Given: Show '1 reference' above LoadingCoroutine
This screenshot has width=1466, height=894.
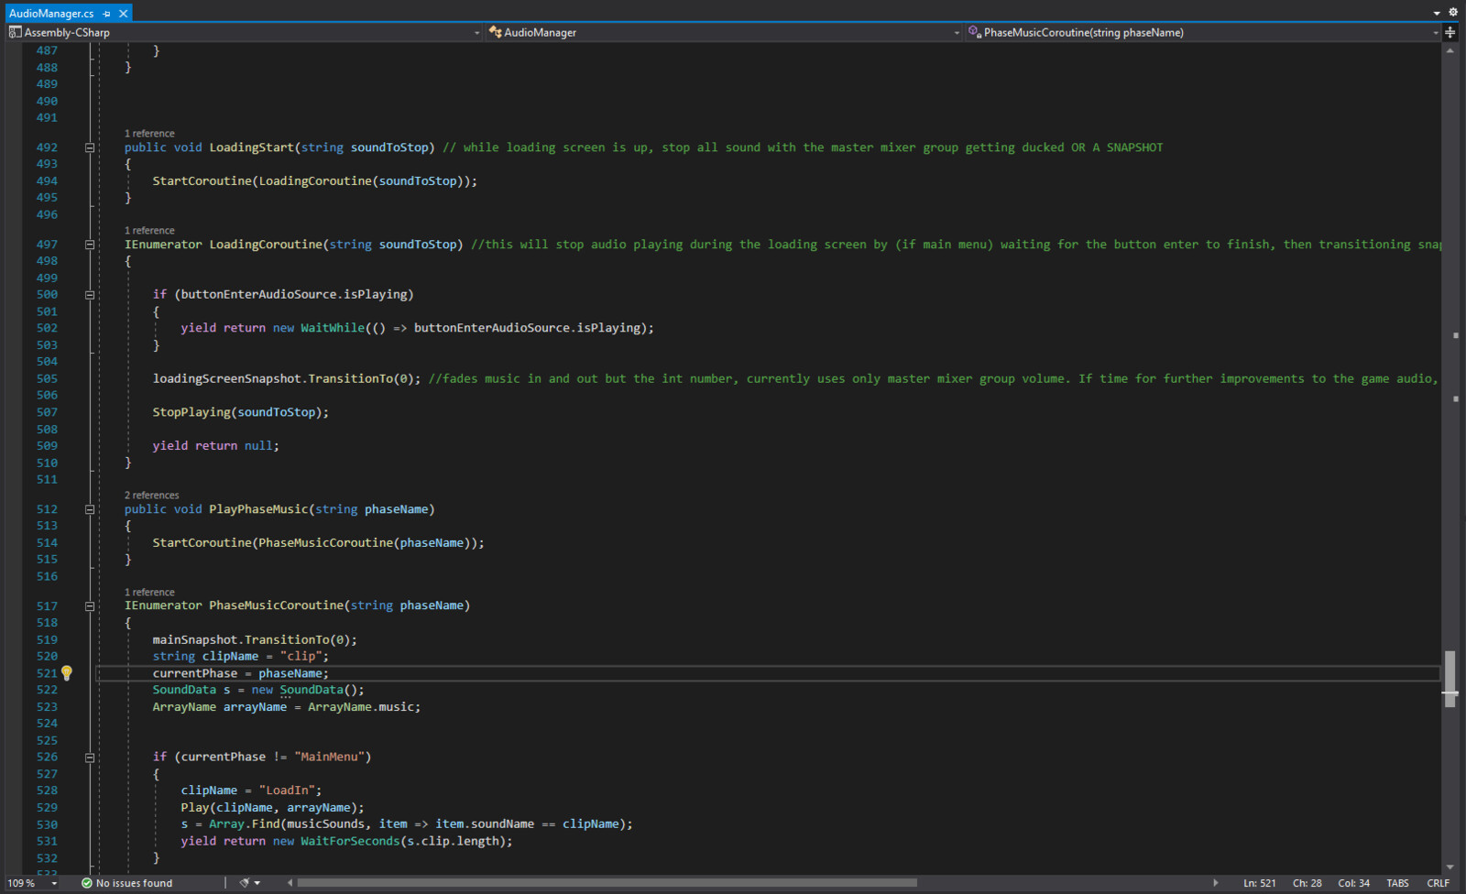Looking at the screenshot, I should (149, 231).
